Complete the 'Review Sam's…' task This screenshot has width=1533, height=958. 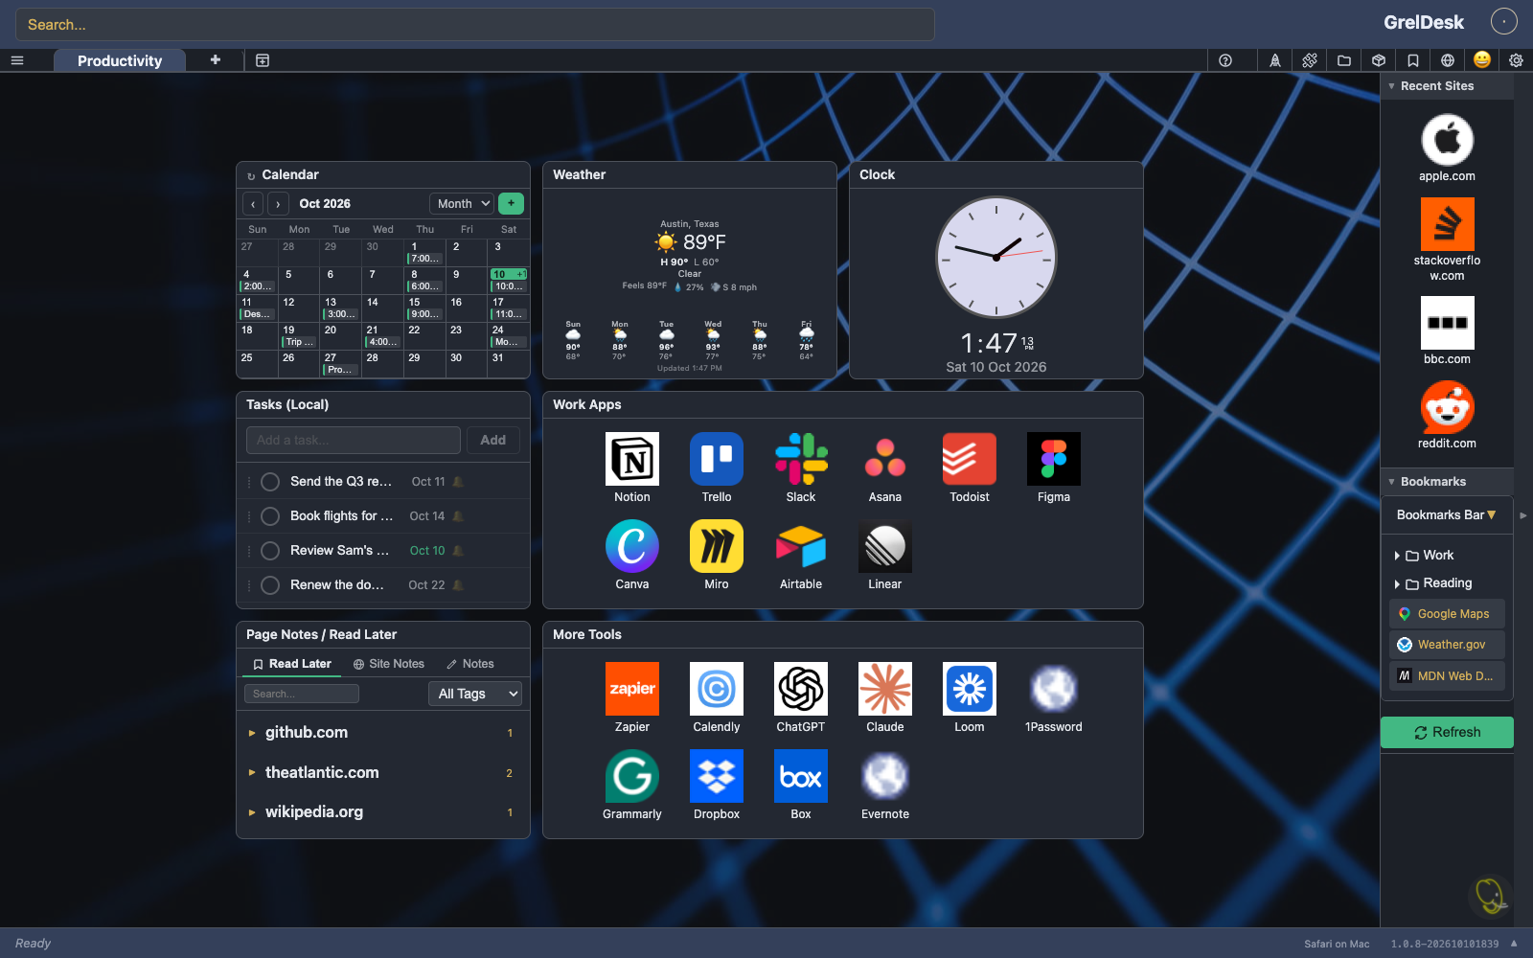point(270,551)
